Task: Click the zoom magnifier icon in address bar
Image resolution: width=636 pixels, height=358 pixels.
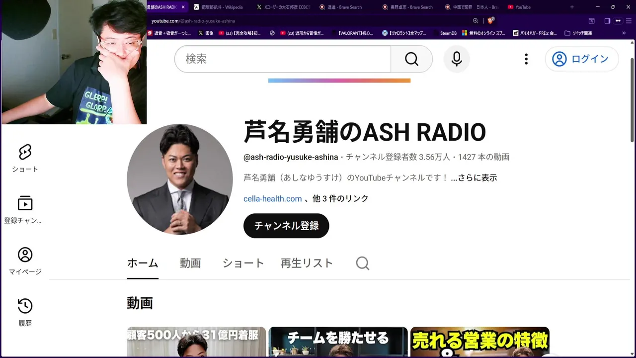Action: click(x=476, y=21)
